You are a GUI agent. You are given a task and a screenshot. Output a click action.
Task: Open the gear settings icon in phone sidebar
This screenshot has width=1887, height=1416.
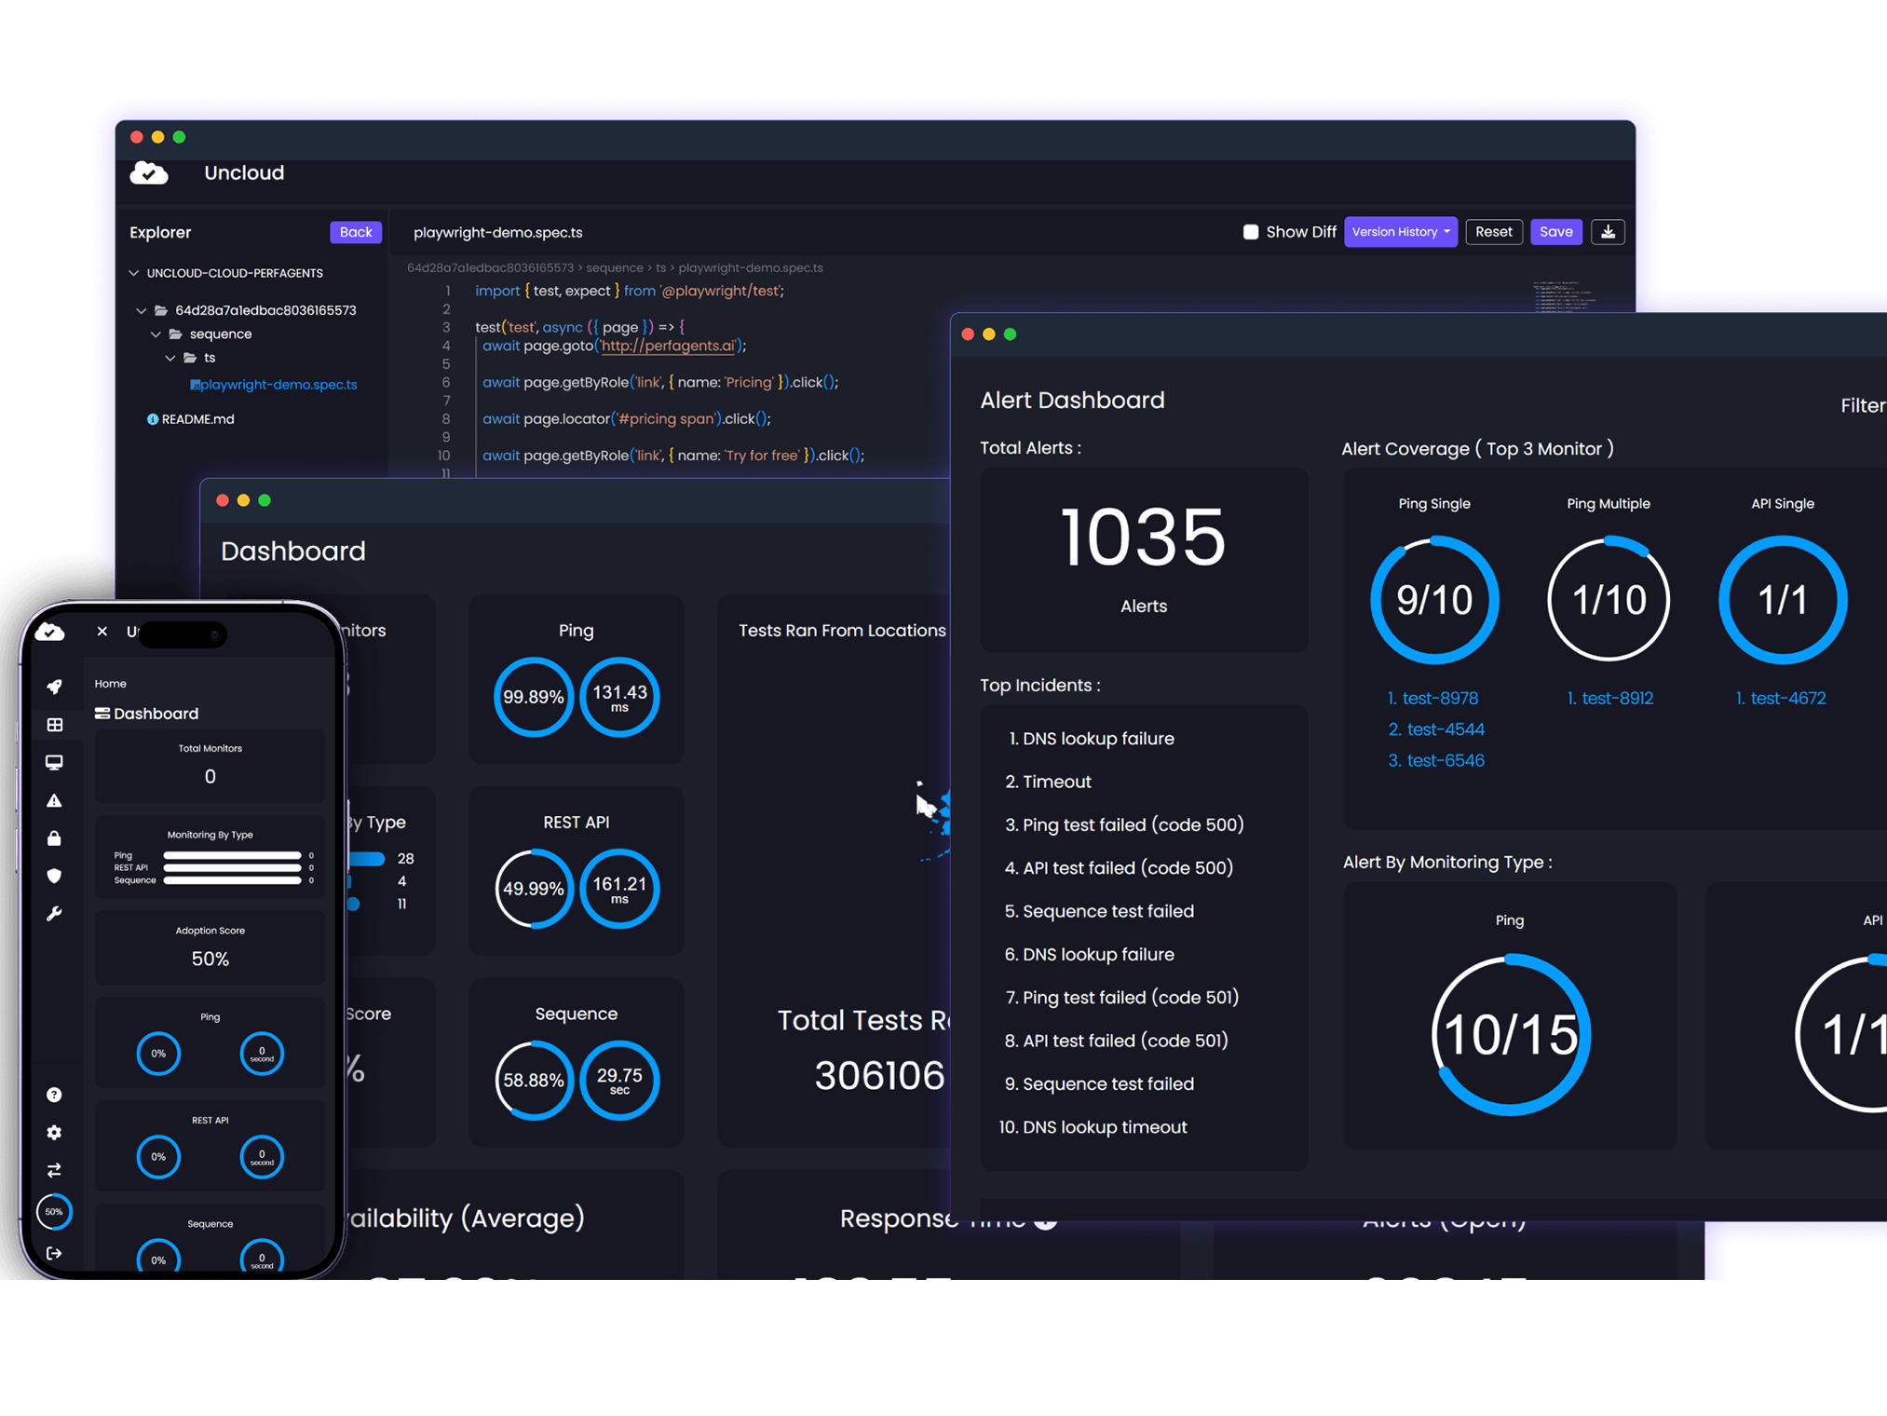[x=55, y=1133]
